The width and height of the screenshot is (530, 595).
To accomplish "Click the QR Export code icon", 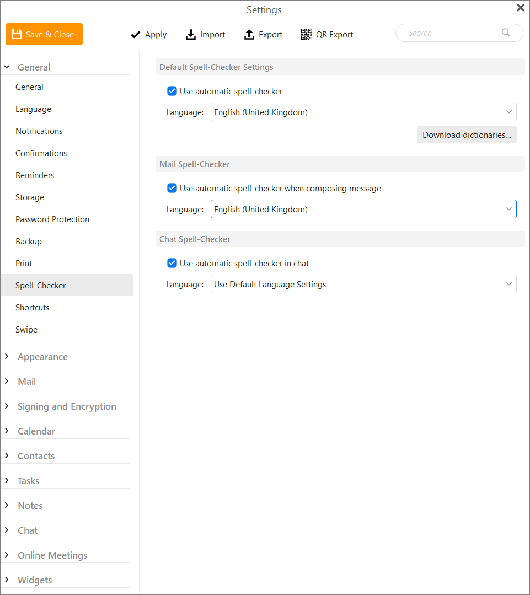I will (307, 34).
